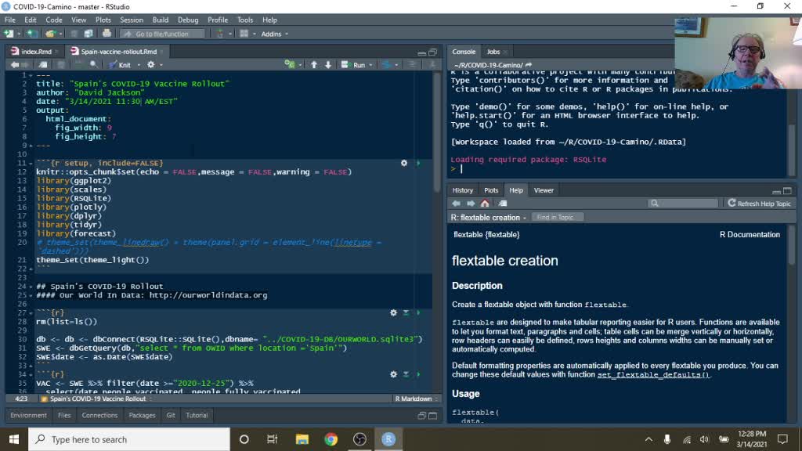Switch to the History tab
The width and height of the screenshot is (802, 451).
pyautogui.click(x=462, y=190)
